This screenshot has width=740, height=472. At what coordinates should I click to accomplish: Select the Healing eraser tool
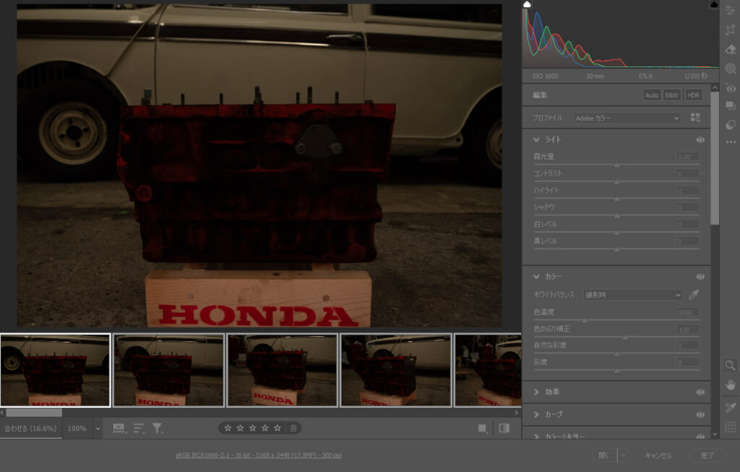(731, 49)
